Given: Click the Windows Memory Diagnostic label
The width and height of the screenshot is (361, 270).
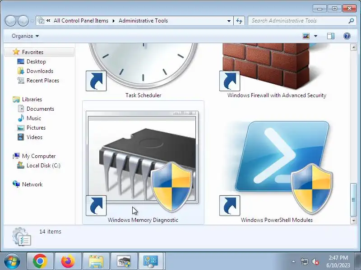Looking at the screenshot, I should (143, 220).
